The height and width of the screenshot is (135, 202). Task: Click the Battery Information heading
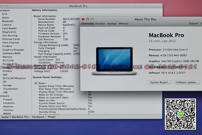[x=45, y=10]
